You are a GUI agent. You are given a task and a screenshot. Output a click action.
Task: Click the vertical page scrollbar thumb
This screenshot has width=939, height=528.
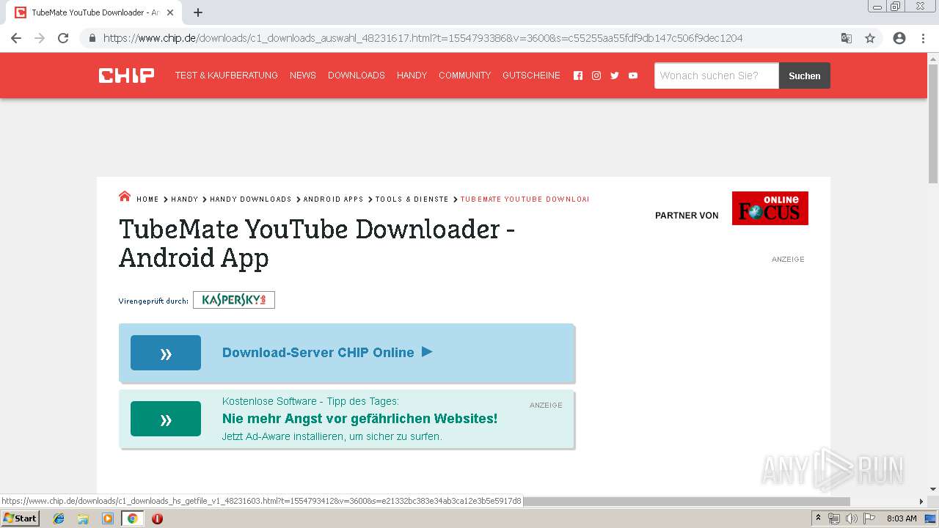point(933,123)
